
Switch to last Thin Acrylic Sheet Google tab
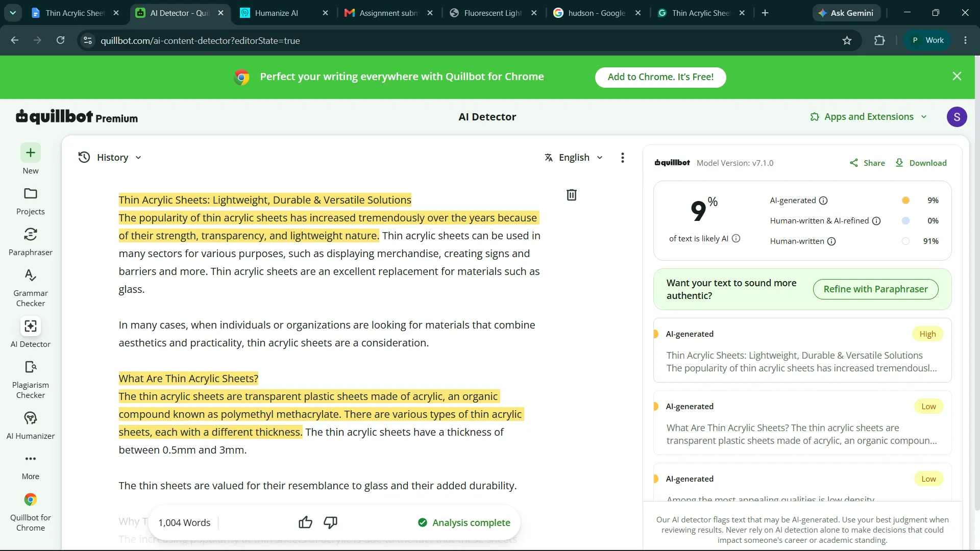(x=701, y=13)
